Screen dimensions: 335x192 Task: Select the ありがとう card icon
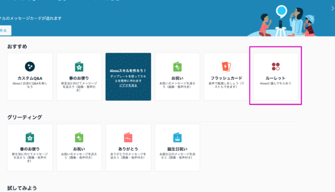click(128, 137)
